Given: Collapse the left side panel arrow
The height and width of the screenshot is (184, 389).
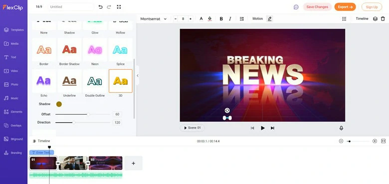Looking at the screenshot, I should [x=138, y=76].
